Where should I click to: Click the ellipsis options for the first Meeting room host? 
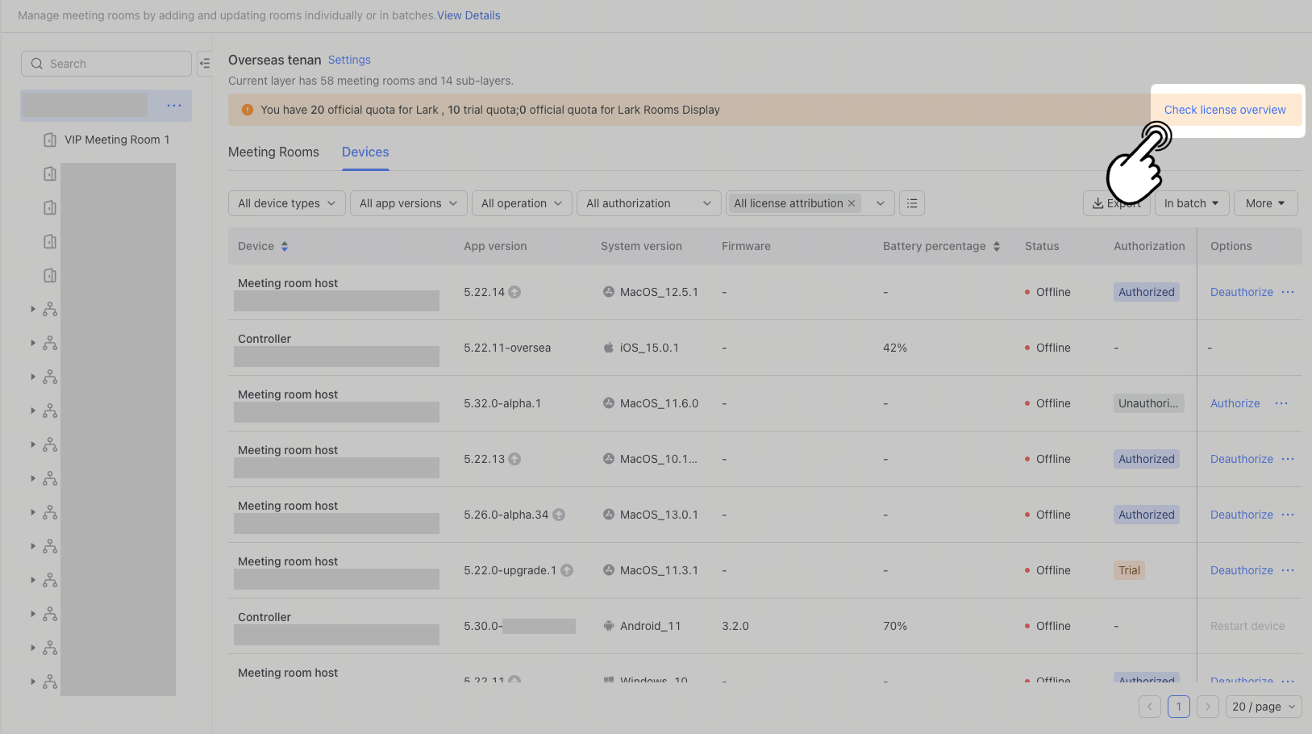click(1287, 292)
